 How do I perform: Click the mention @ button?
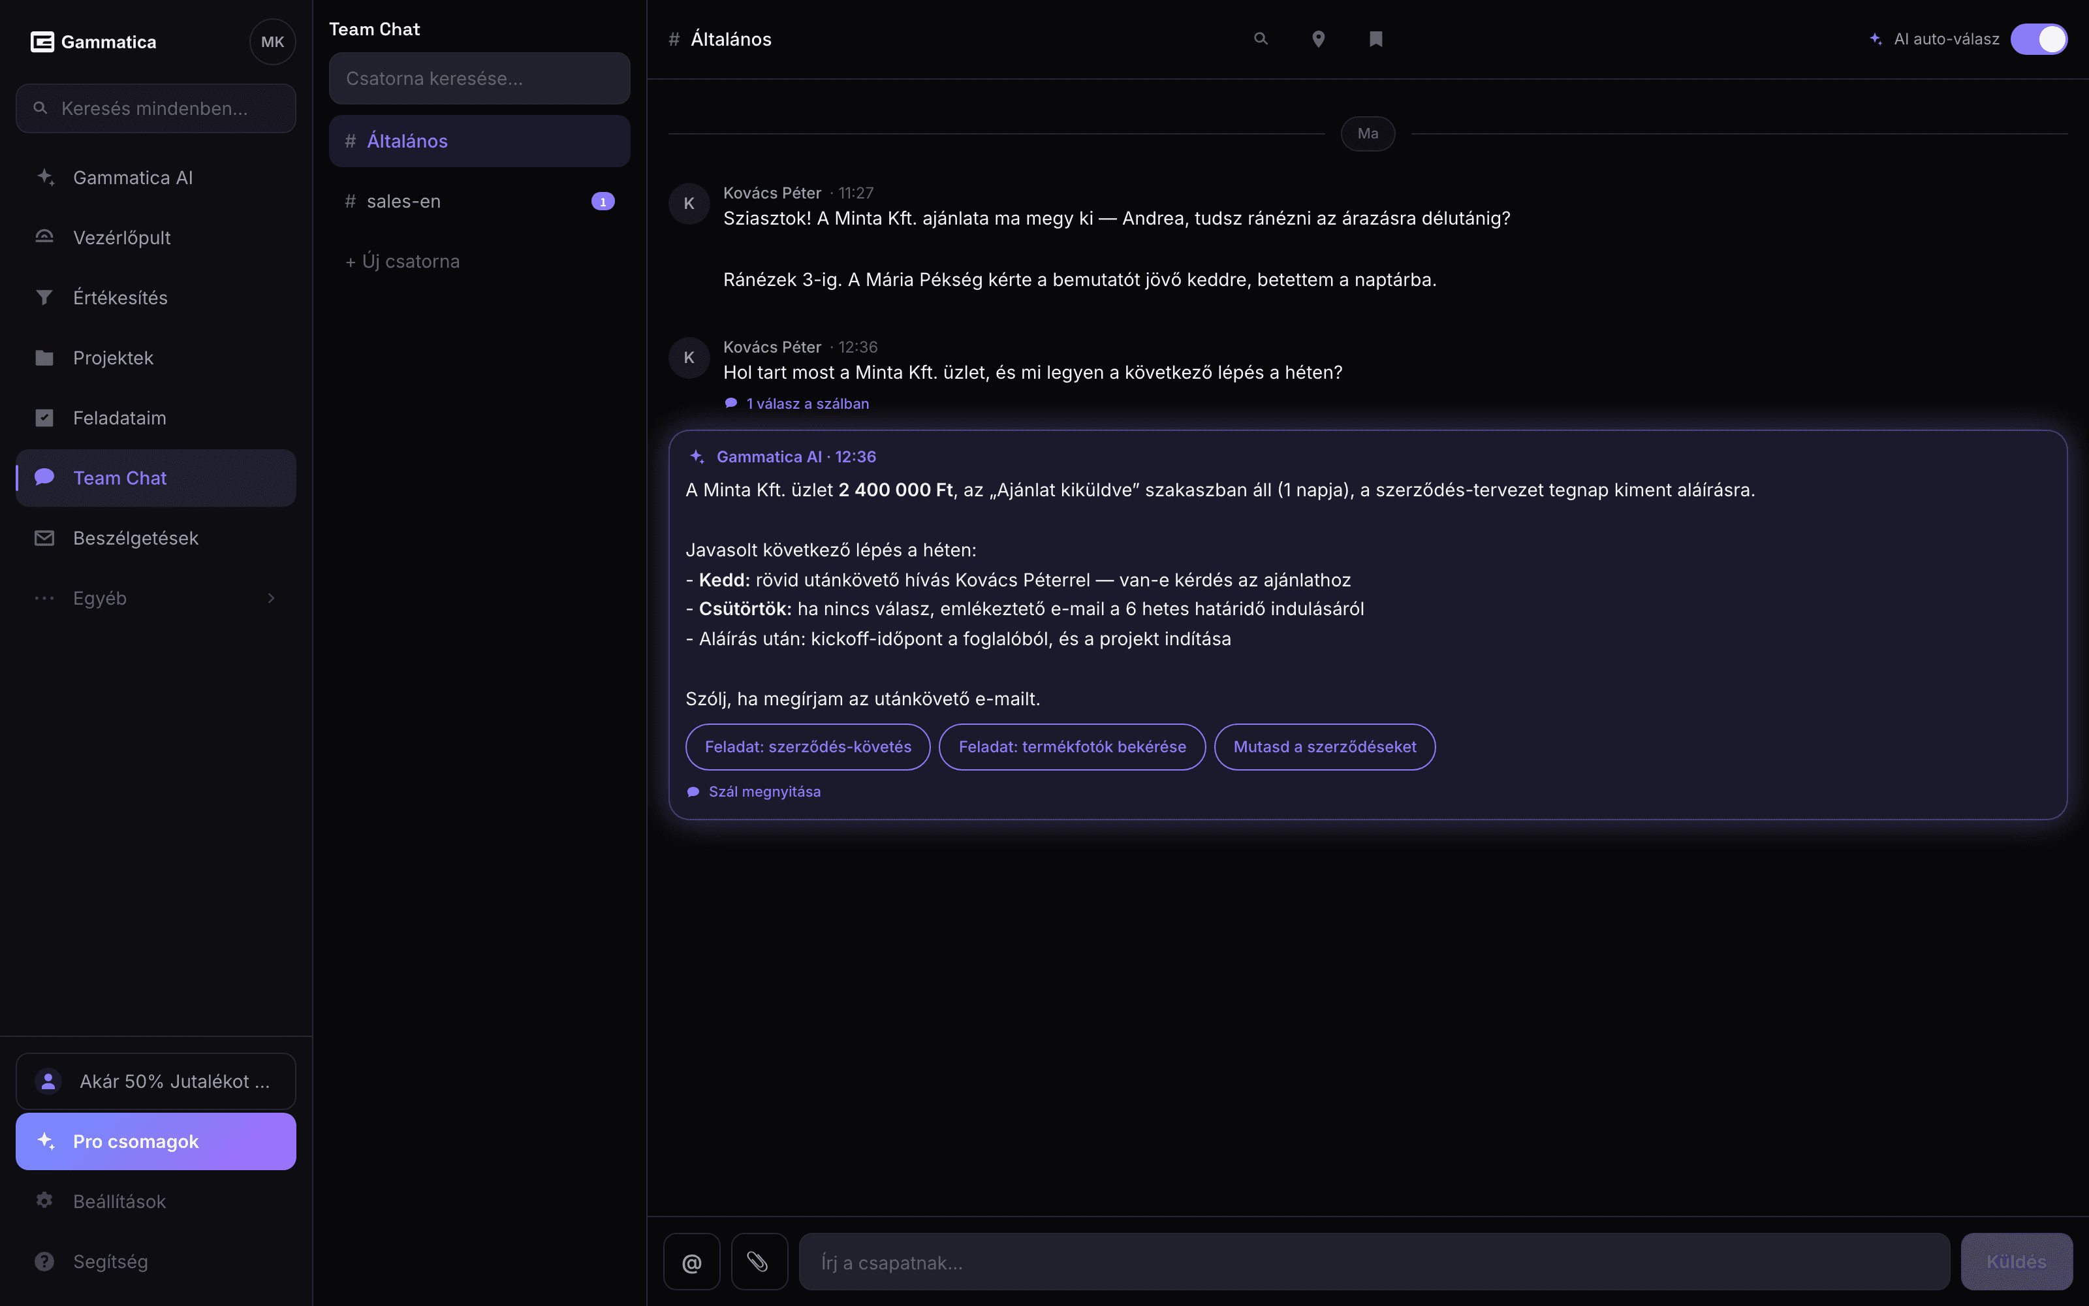pos(691,1262)
